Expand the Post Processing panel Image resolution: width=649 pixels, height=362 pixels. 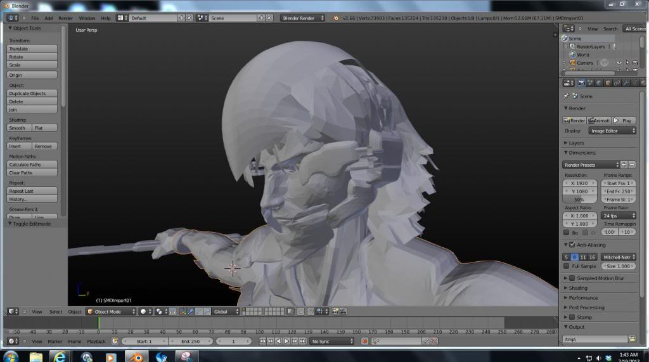tap(586, 307)
